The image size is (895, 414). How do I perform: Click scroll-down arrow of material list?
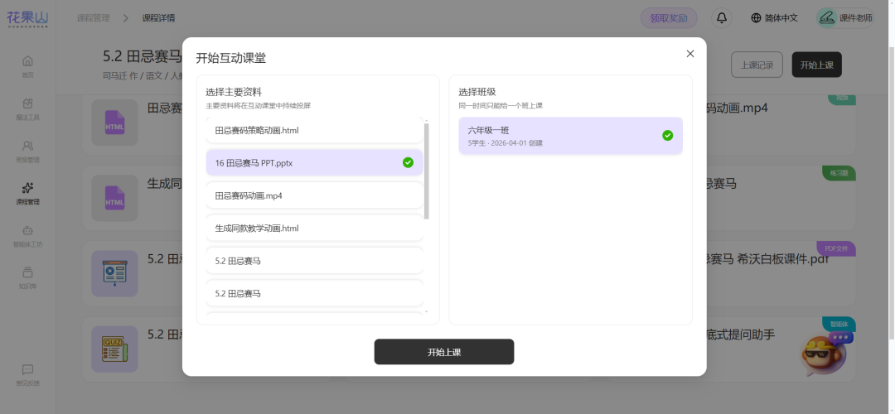pyautogui.click(x=427, y=312)
